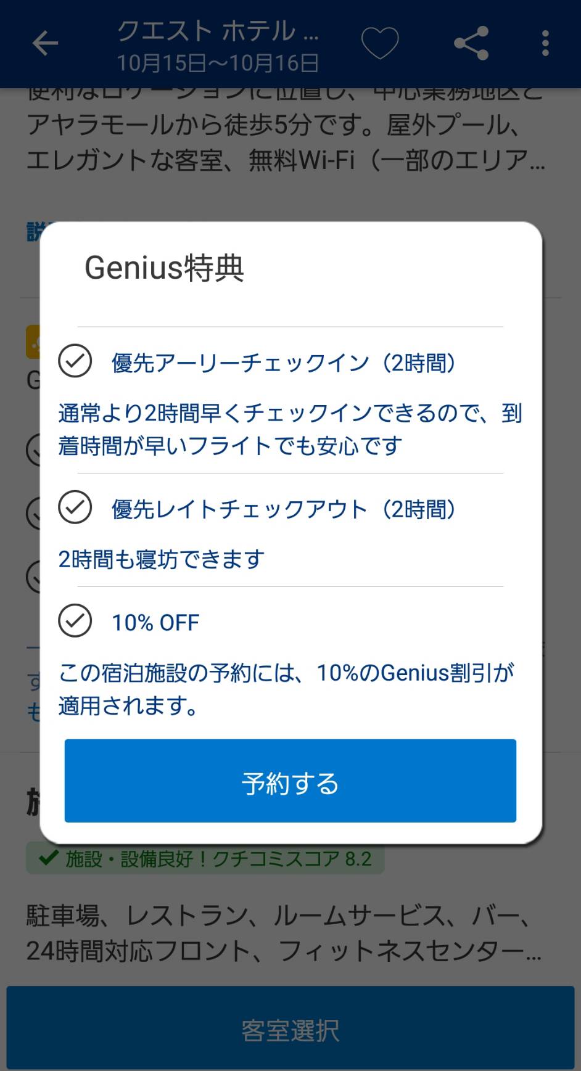Tap the 2時間も寝坊できます description
Screen dimensions: 581x1071
coord(162,559)
